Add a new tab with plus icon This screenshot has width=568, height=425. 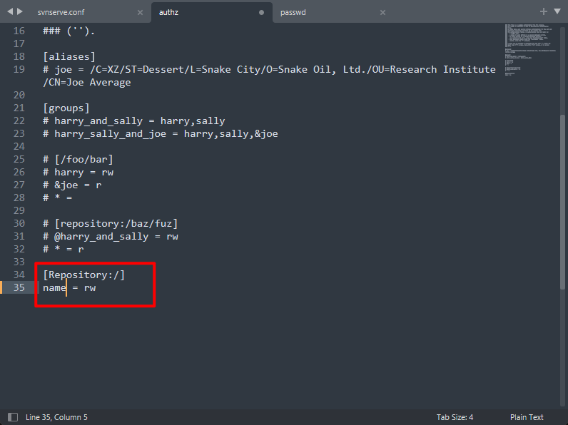click(x=544, y=11)
